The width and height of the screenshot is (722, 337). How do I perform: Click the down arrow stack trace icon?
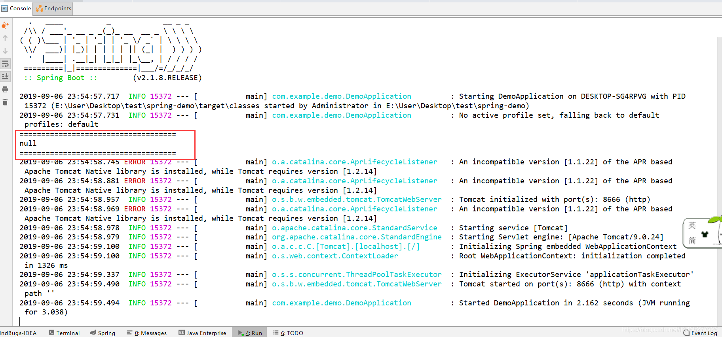pyautogui.click(x=5, y=51)
